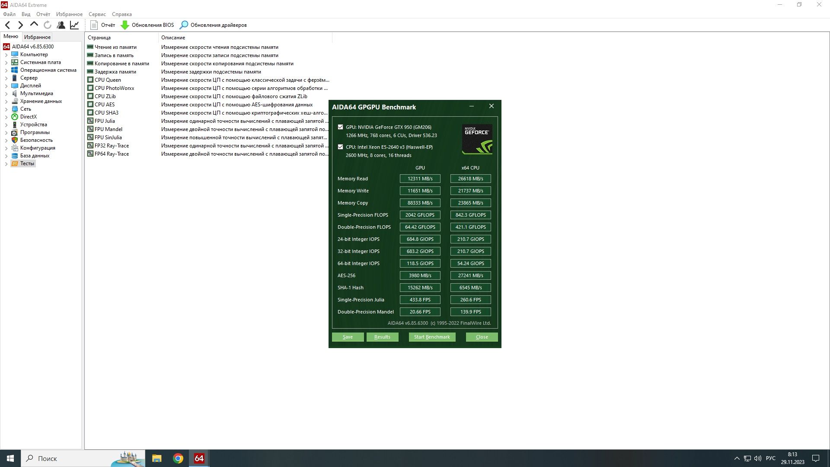830x467 pixels.
Task: Expand the Операционная система tree node
Action: [x=6, y=70]
